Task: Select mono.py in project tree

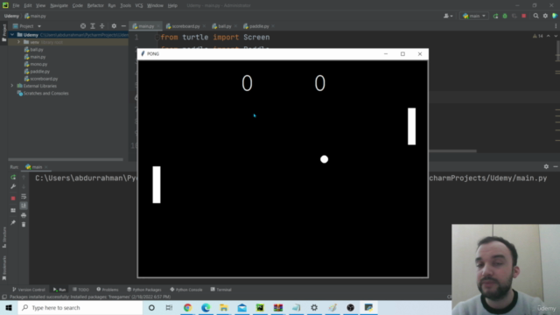Action: (38, 64)
